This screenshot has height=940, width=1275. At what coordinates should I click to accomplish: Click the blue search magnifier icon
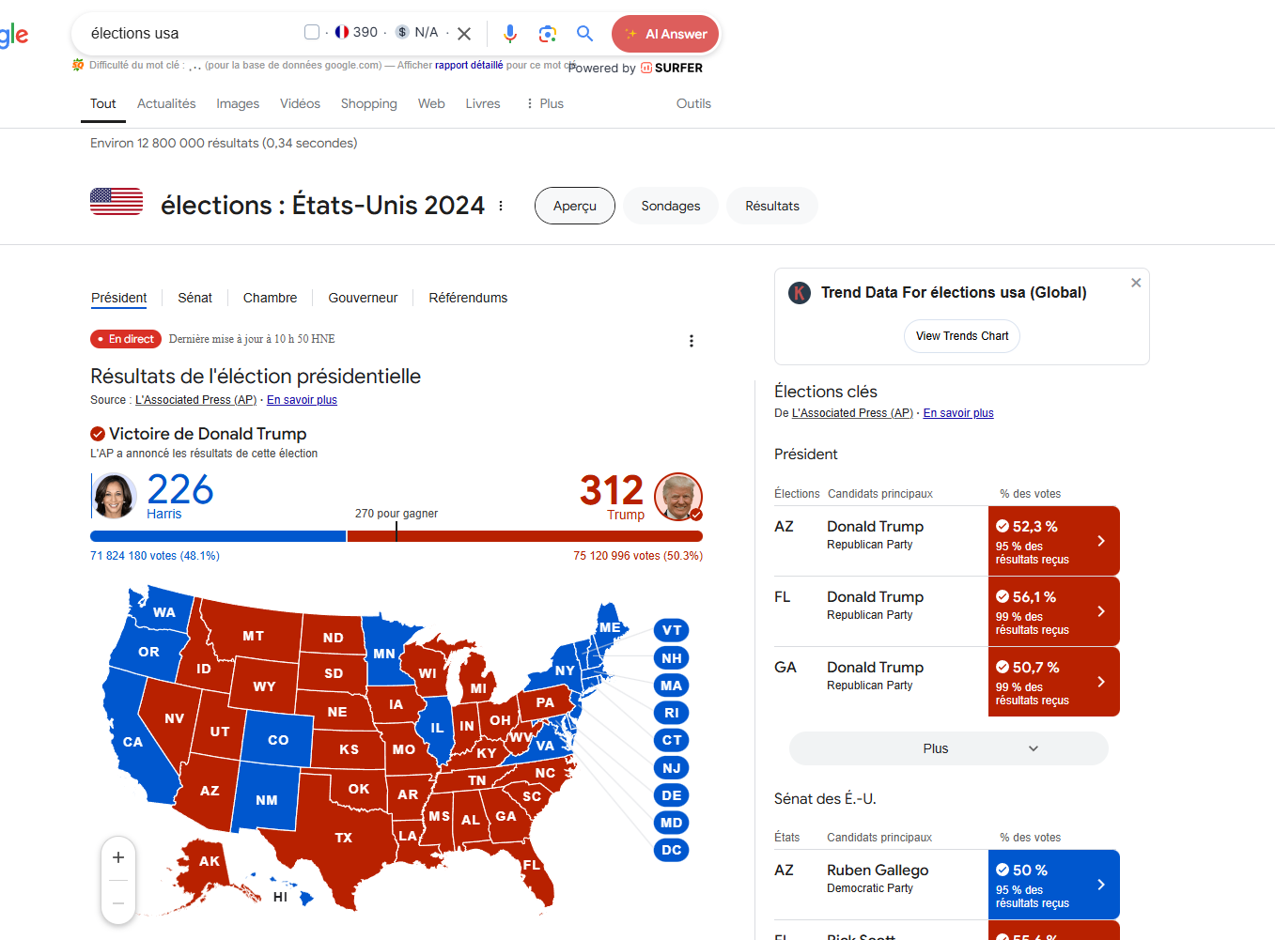coord(584,34)
